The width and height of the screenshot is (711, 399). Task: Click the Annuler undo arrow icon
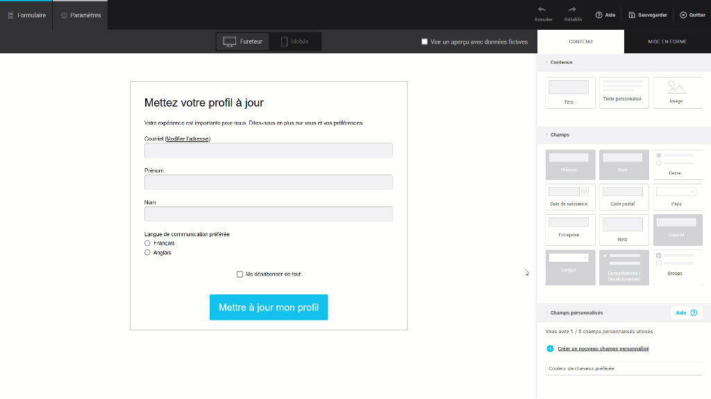(x=542, y=10)
